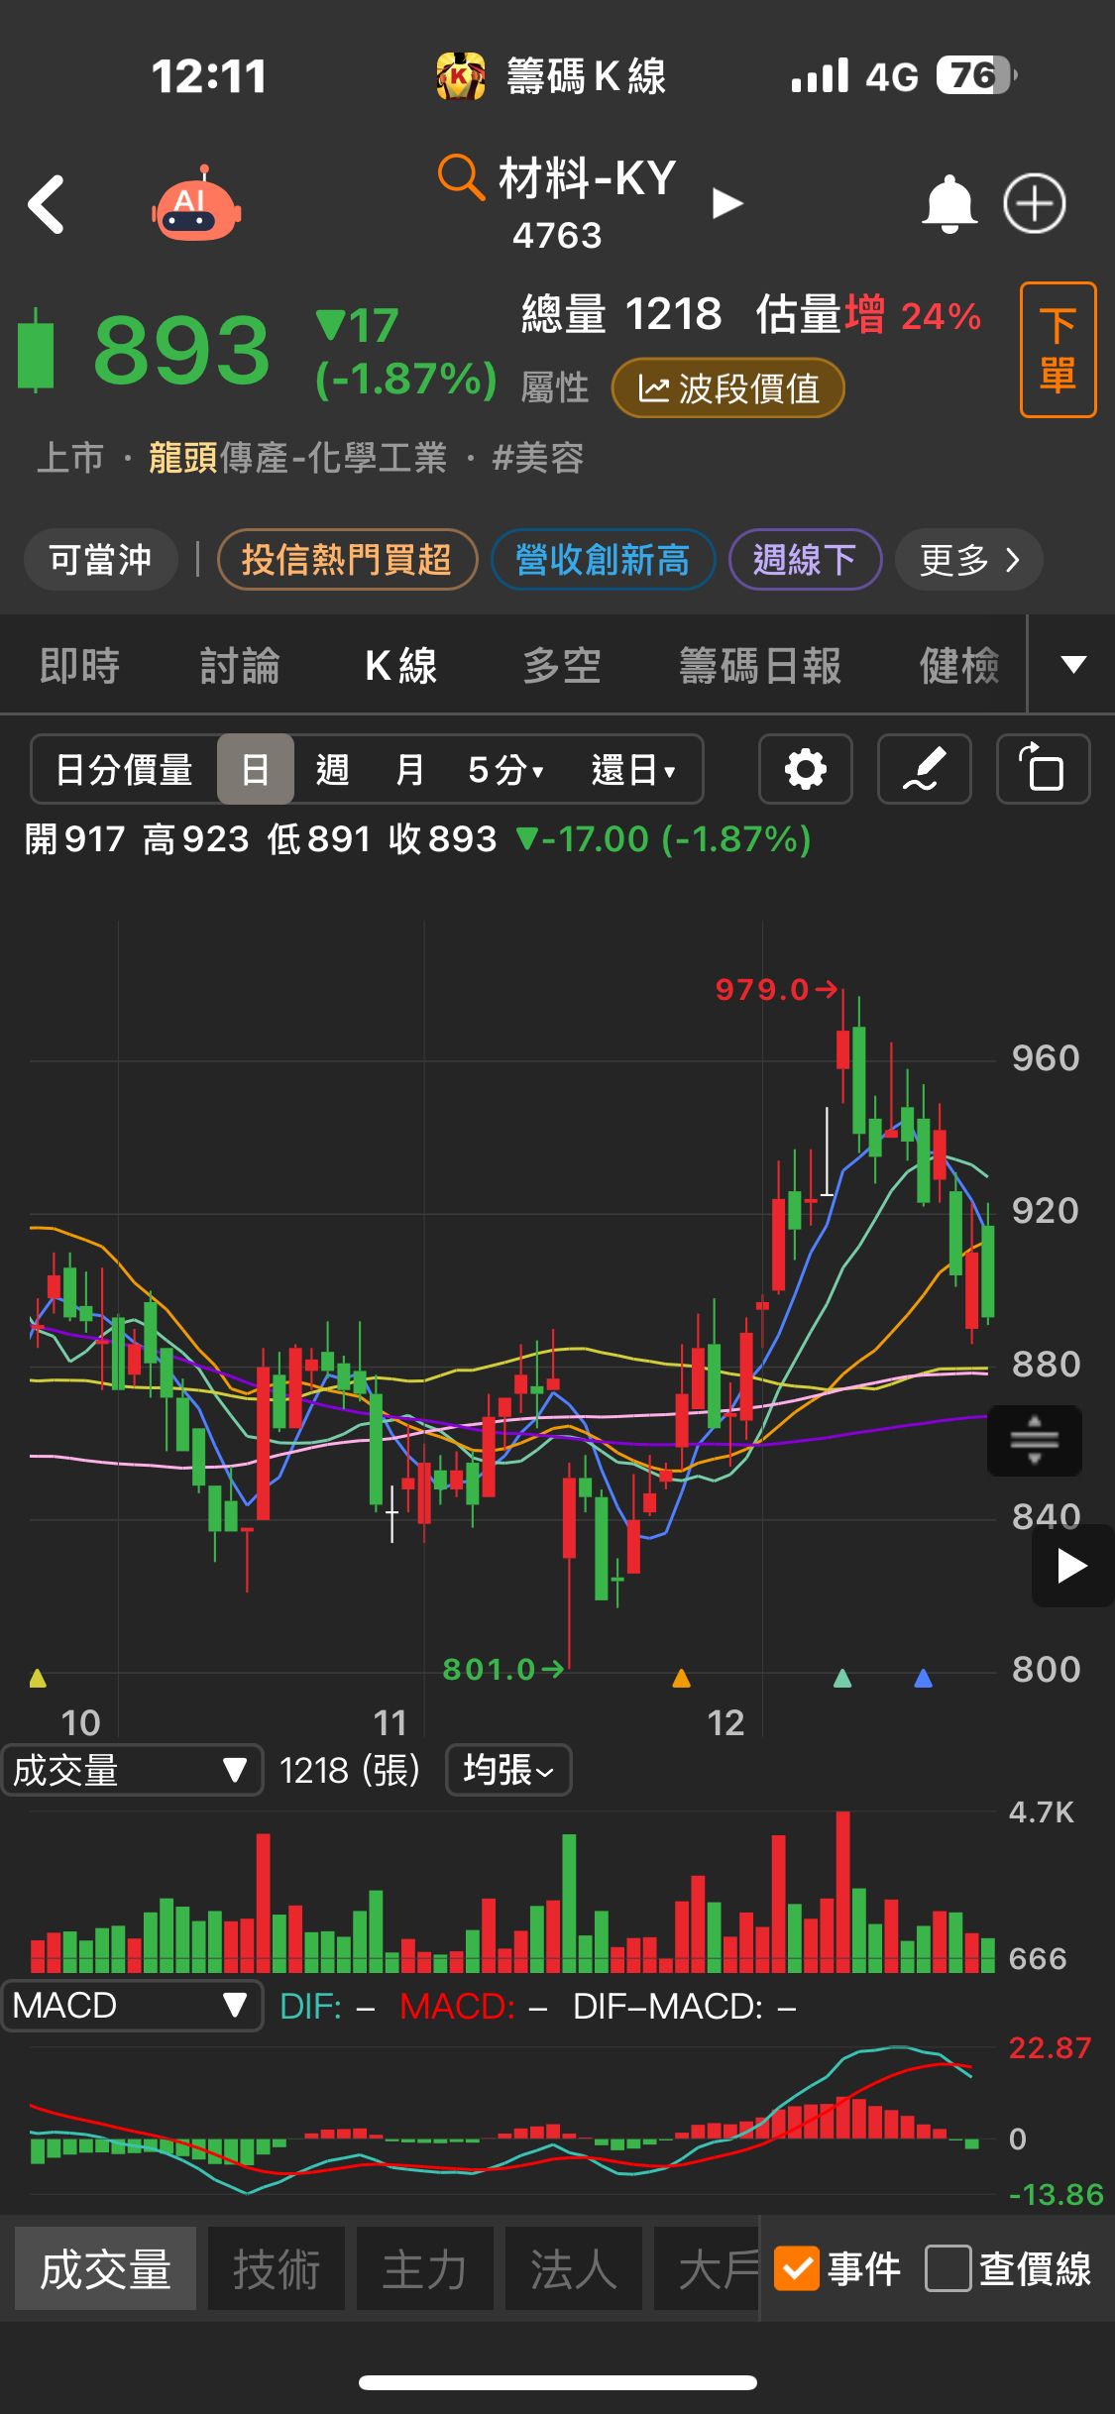
Task: Switch to 討論 tab
Action: click(240, 665)
